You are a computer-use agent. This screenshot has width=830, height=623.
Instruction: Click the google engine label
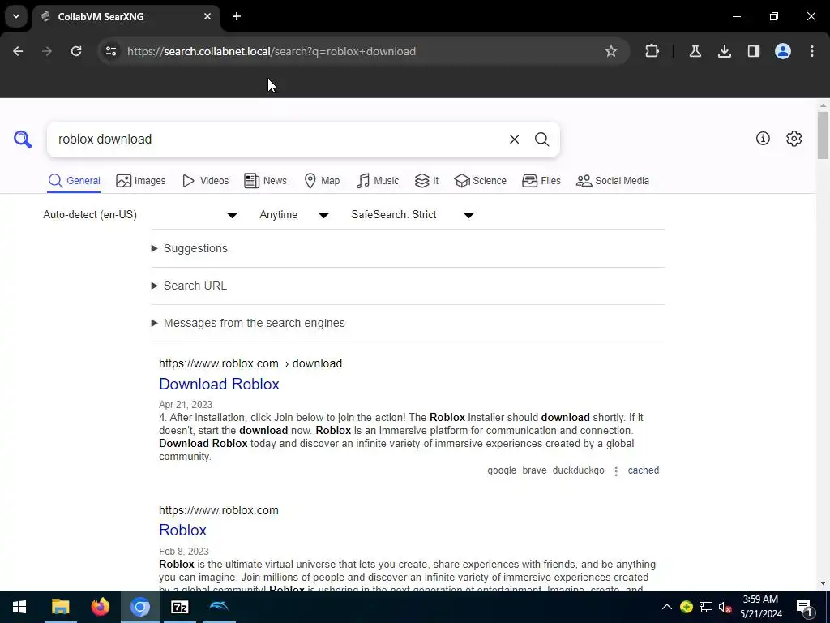tap(502, 470)
